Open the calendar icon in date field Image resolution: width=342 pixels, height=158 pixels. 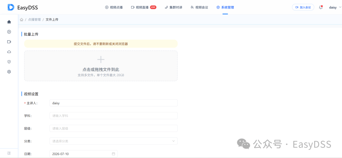[x=113, y=154]
